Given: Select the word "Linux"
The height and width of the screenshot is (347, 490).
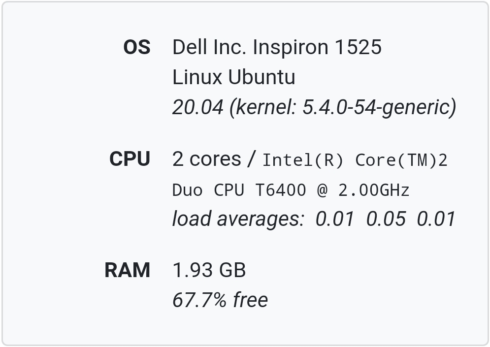Looking at the screenshot, I should coord(197,77).
